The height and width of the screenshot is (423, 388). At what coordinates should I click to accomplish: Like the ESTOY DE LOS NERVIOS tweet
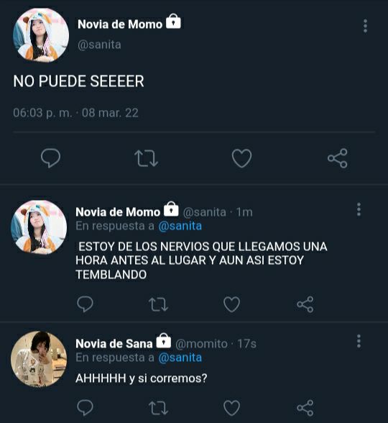[231, 304]
